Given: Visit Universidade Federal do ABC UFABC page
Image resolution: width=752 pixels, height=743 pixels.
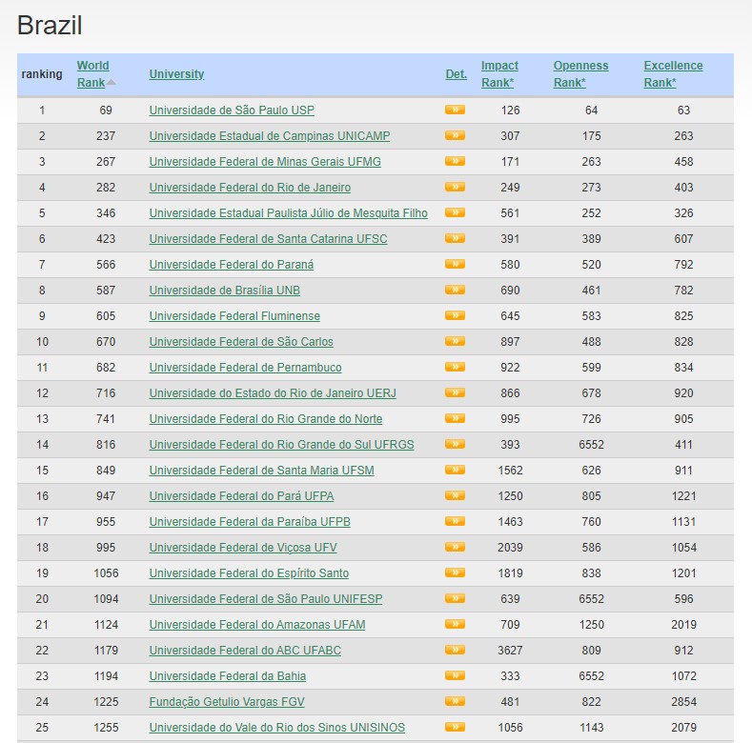Looking at the screenshot, I should (x=245, y=651).
